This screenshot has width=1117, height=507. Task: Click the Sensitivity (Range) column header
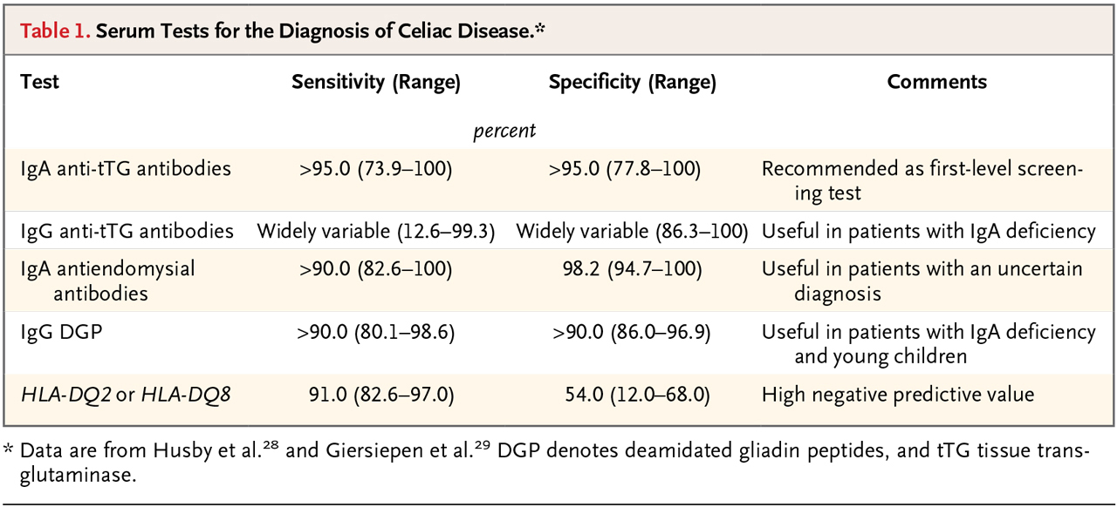tap(376, 83)
